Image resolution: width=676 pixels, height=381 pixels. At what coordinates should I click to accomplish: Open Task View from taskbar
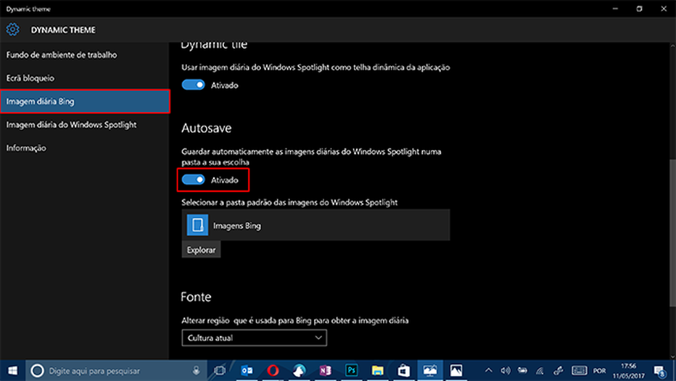click(x=220, y=371)
